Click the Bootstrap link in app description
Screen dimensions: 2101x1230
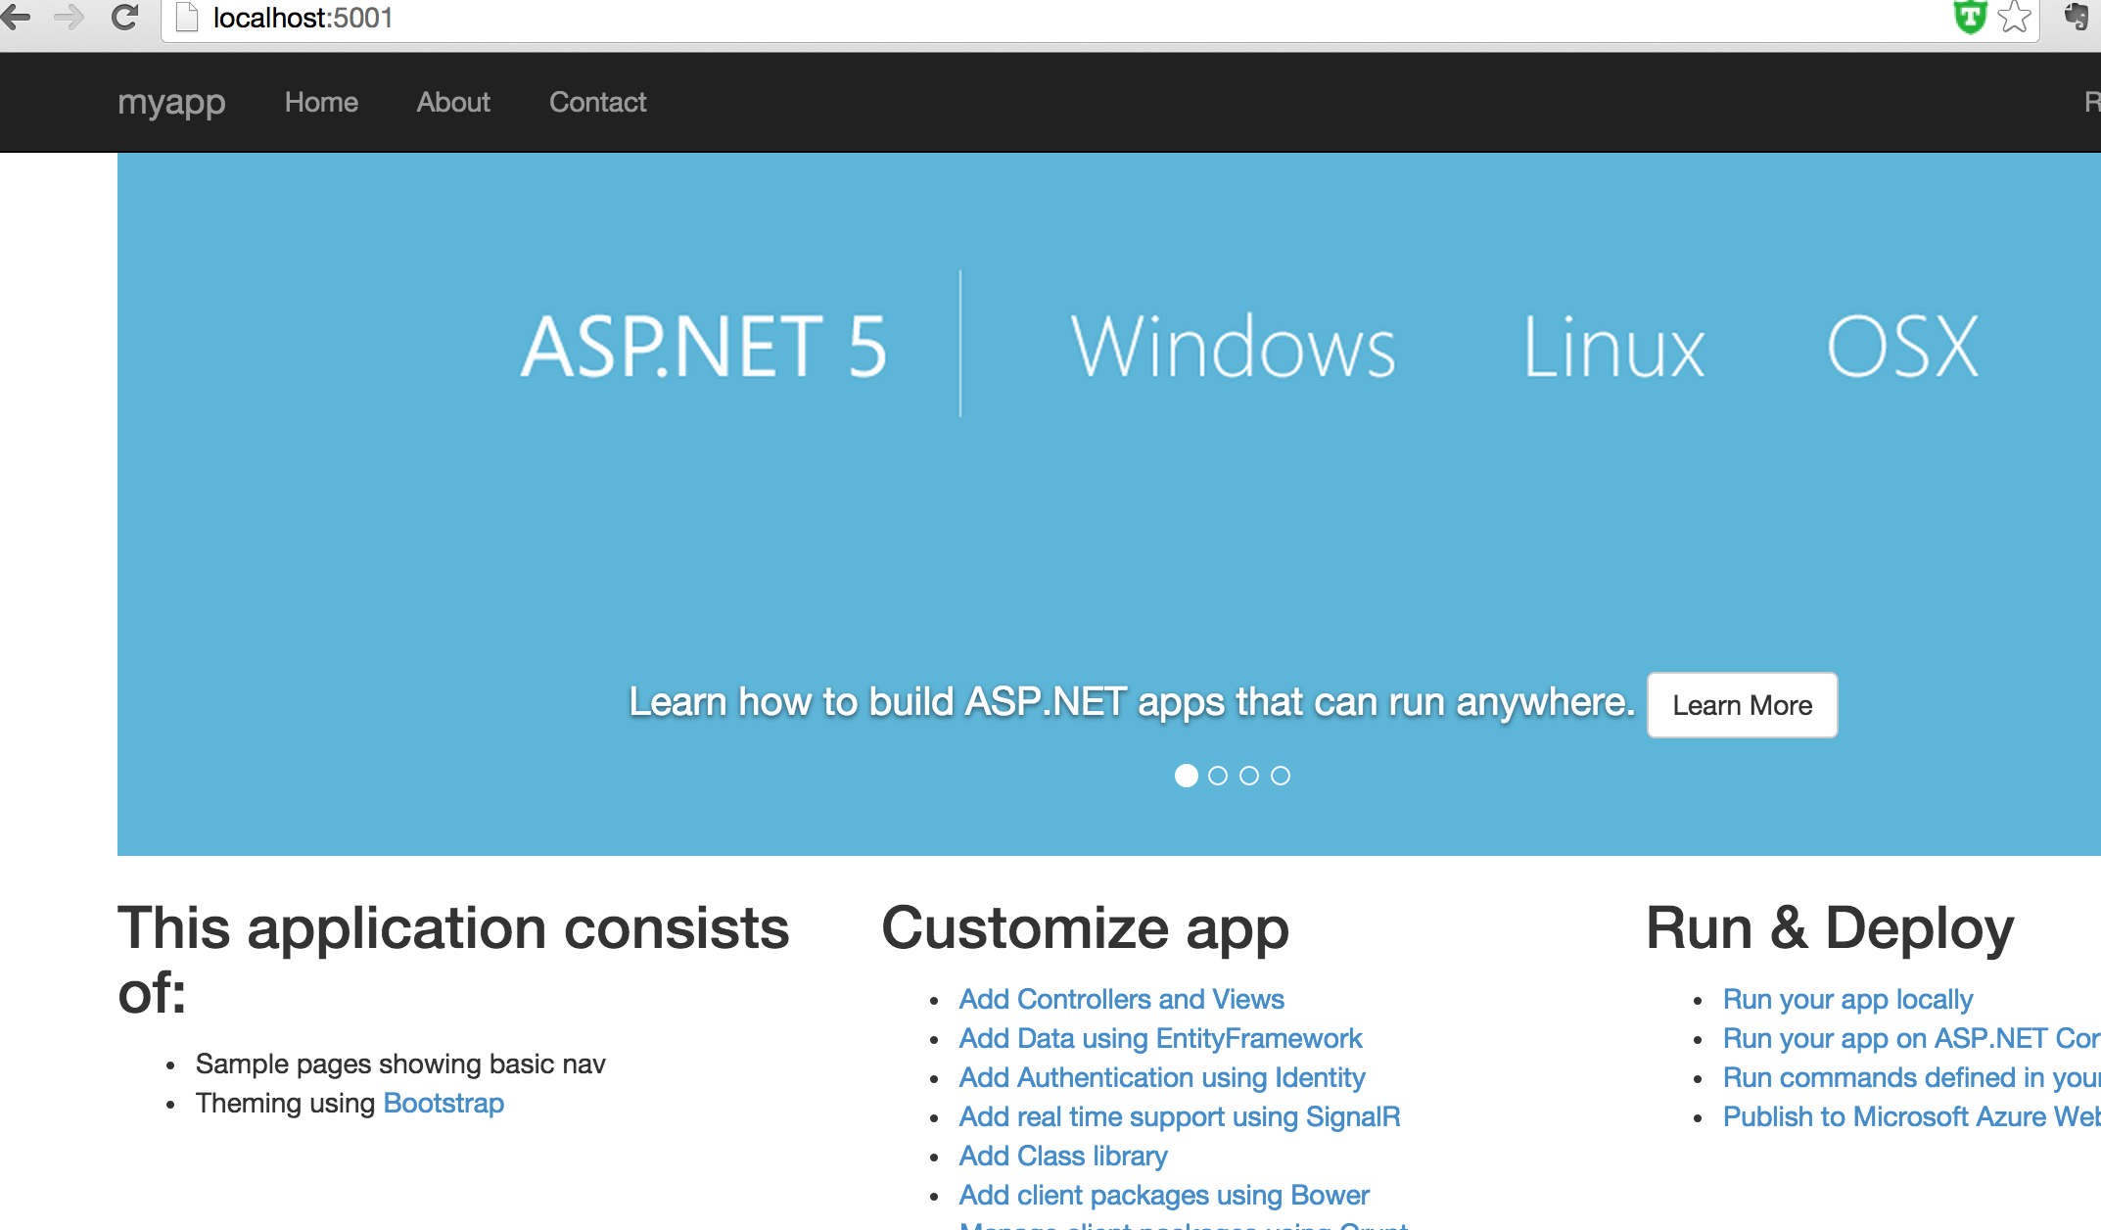[x=442, y=1104]
